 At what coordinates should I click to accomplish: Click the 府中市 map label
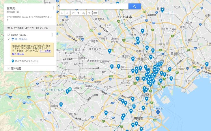pyautogui.click(x=82, y=77)
